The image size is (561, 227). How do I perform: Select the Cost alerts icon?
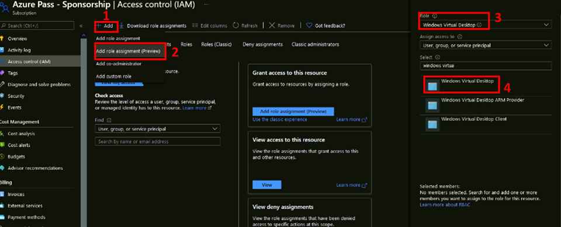click(2, 145)
